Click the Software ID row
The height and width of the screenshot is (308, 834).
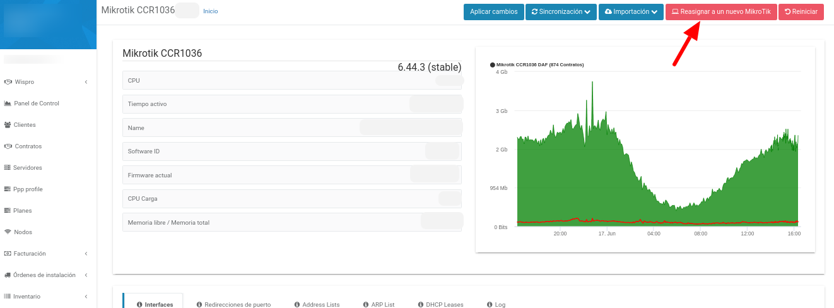292,151
